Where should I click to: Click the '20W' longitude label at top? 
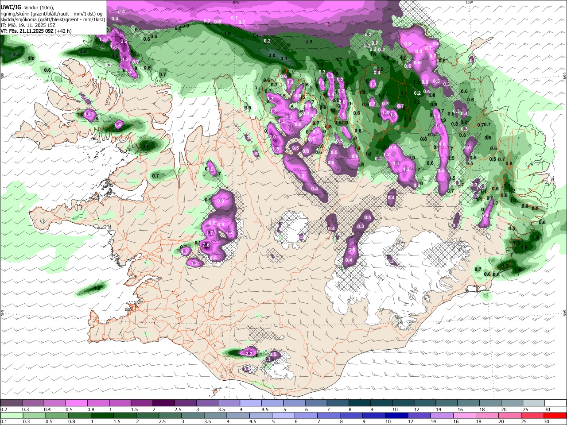(236, 2)
